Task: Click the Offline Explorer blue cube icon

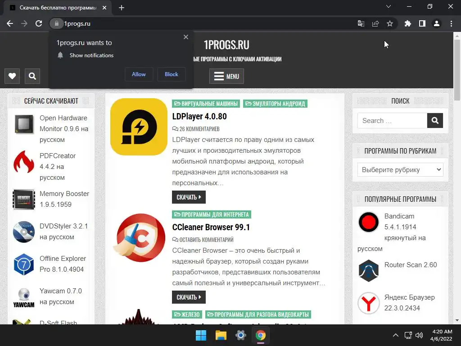Action: 24,264
